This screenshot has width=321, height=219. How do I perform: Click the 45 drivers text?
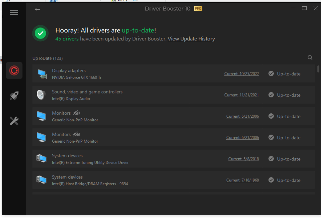[x=67, y=39]
